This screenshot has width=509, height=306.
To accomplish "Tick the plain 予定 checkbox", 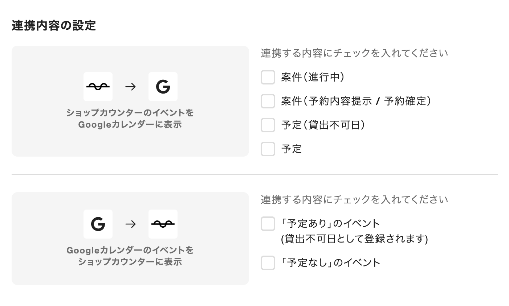I will click(268, 149).
